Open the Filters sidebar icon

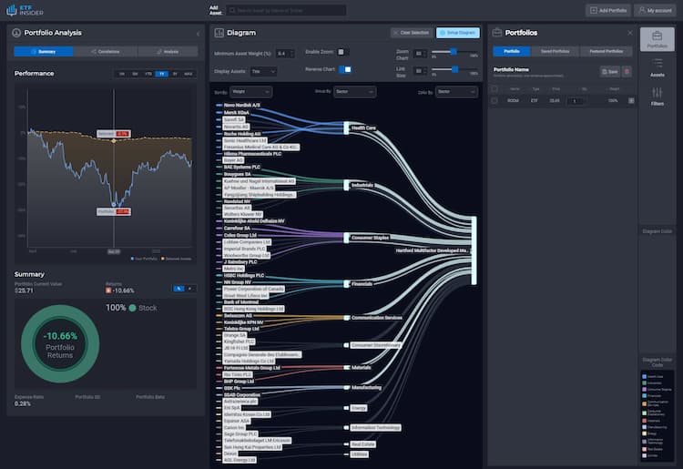[x=657, y=97]
